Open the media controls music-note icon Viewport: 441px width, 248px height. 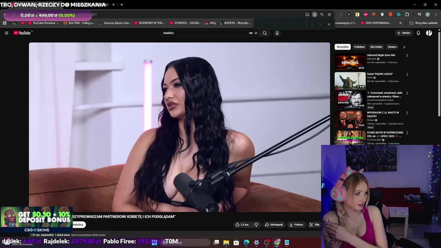coord(419,14)
